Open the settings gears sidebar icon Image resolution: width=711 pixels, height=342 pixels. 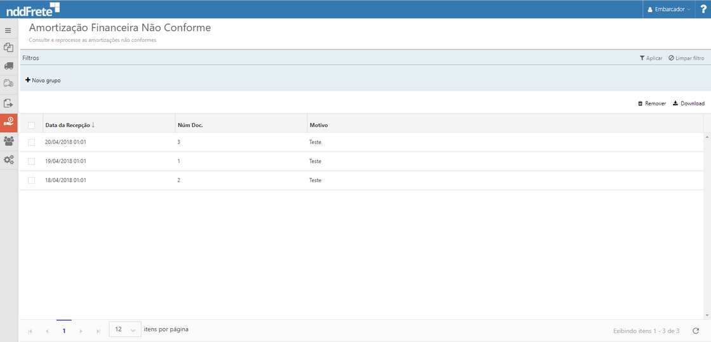(9, 160)
